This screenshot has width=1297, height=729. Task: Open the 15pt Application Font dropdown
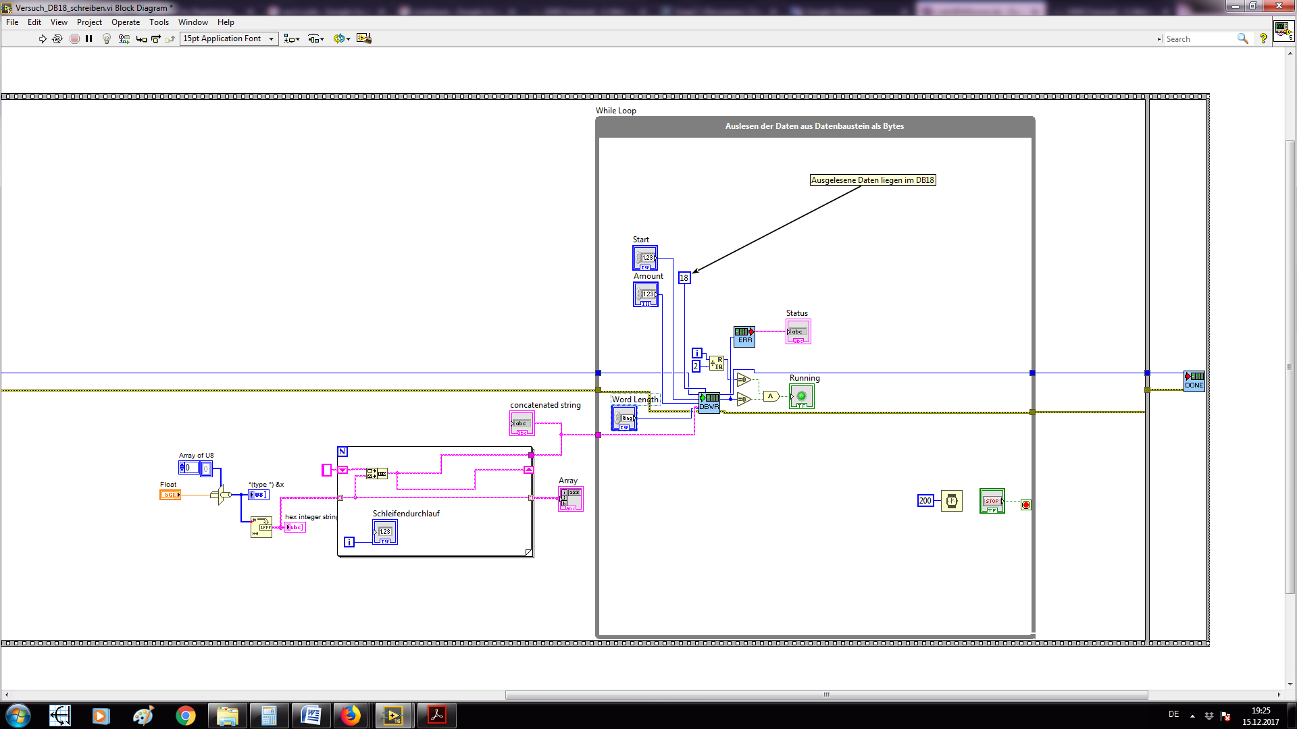tap(229, 39)
